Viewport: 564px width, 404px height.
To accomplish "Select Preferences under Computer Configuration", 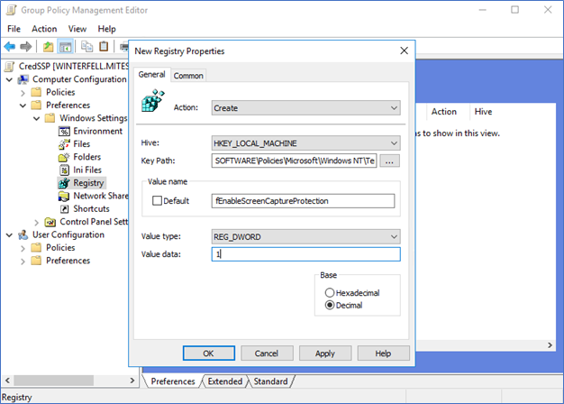I will 68,106.
